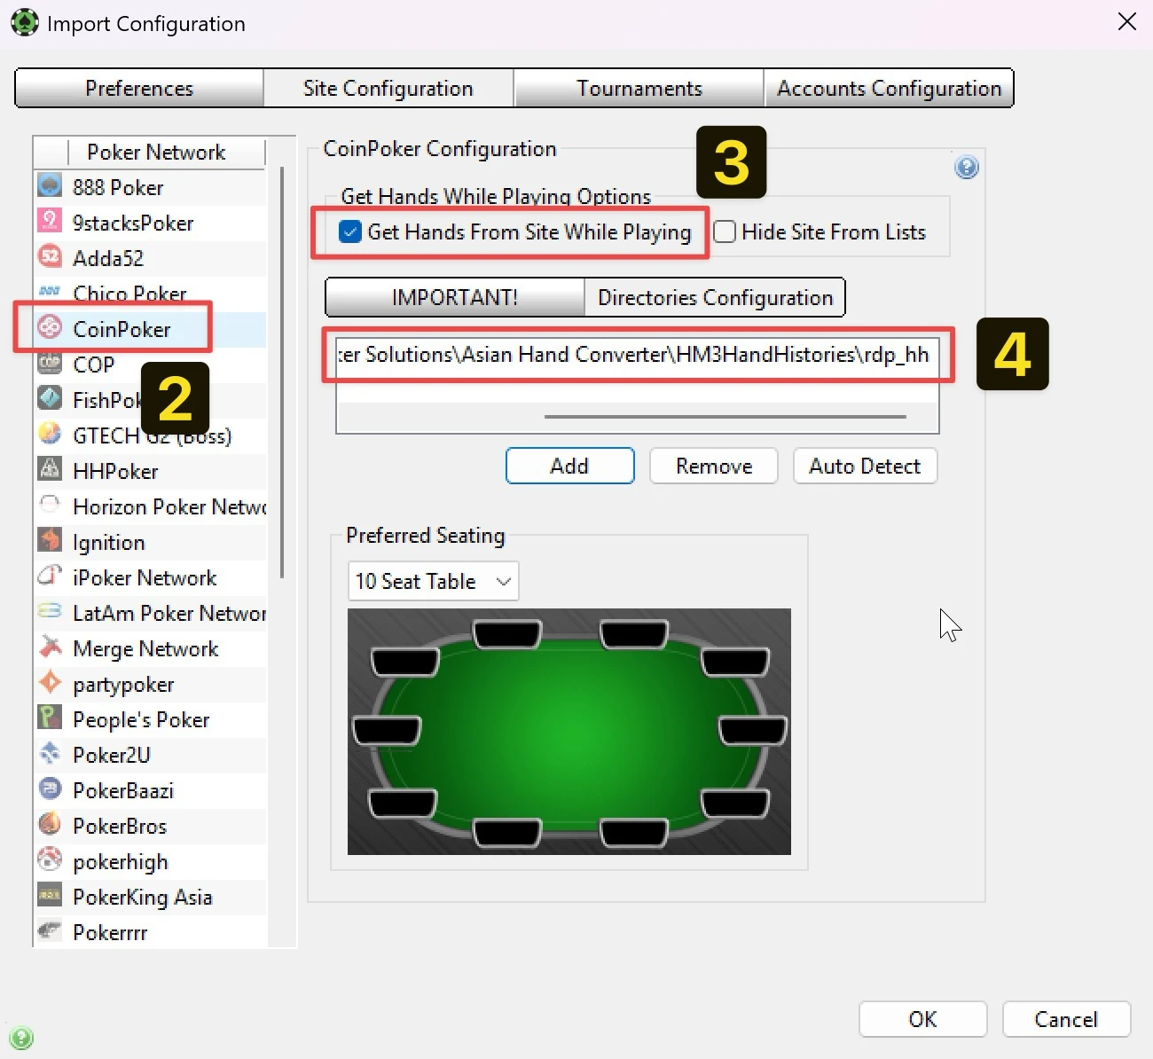This screenshot has height=1059, width=1153.
Task: Click the Poker2U site icon
Action: [x=50, y=754]
